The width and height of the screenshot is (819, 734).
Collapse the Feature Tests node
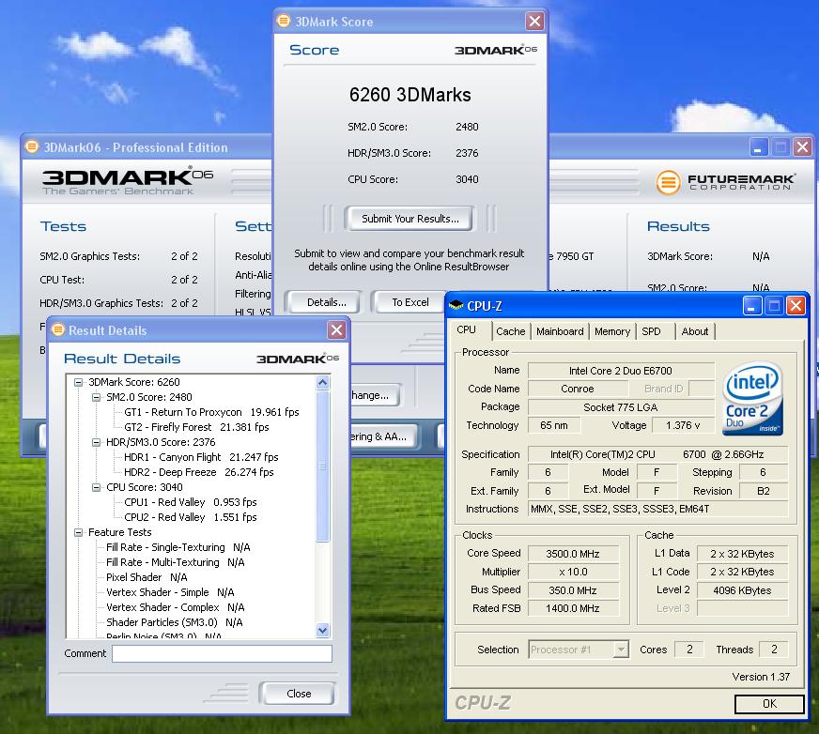[78, 532]
